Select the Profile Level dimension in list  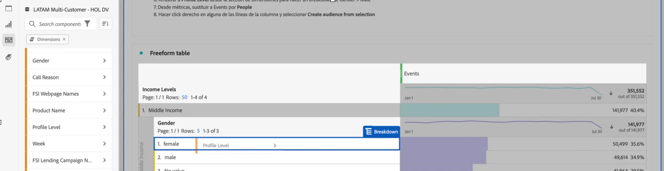(69, 127)
